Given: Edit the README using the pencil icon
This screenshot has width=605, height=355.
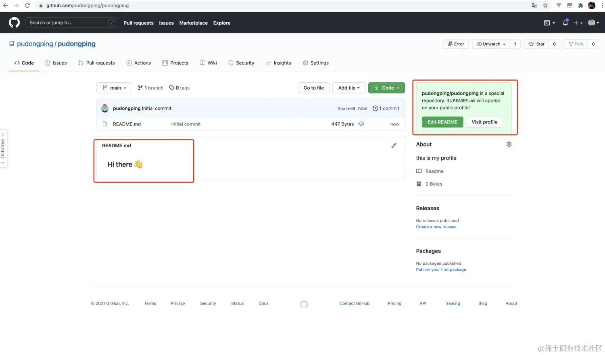Looking at the screenshot, I should point(394,145).
